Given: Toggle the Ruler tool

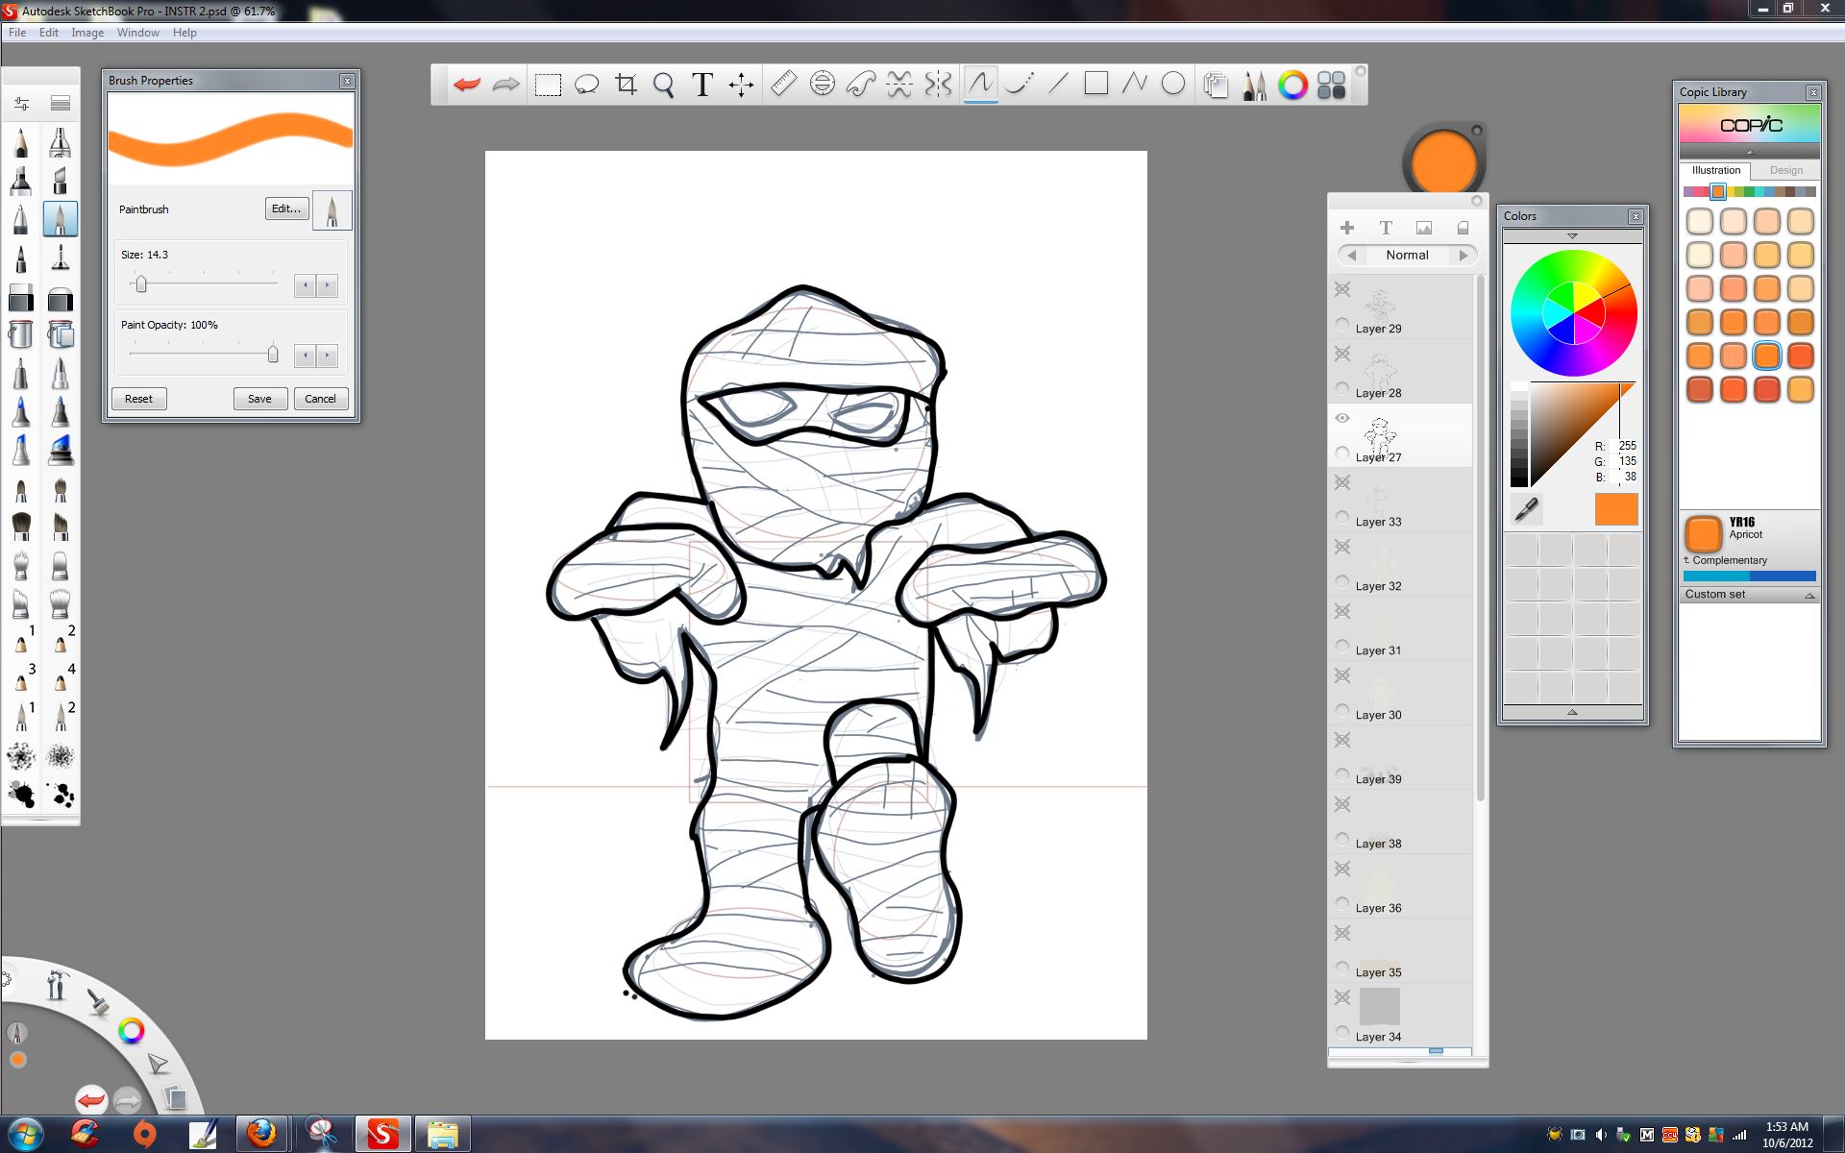Looking at the screenshot, I should point(783,85).
